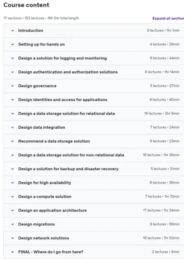Click chevron beside Design for high availability
The image size is (184, 259).
pos(12,183)
